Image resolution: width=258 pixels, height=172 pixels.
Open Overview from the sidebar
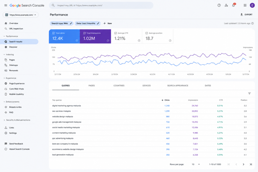[x=14, y=23]
